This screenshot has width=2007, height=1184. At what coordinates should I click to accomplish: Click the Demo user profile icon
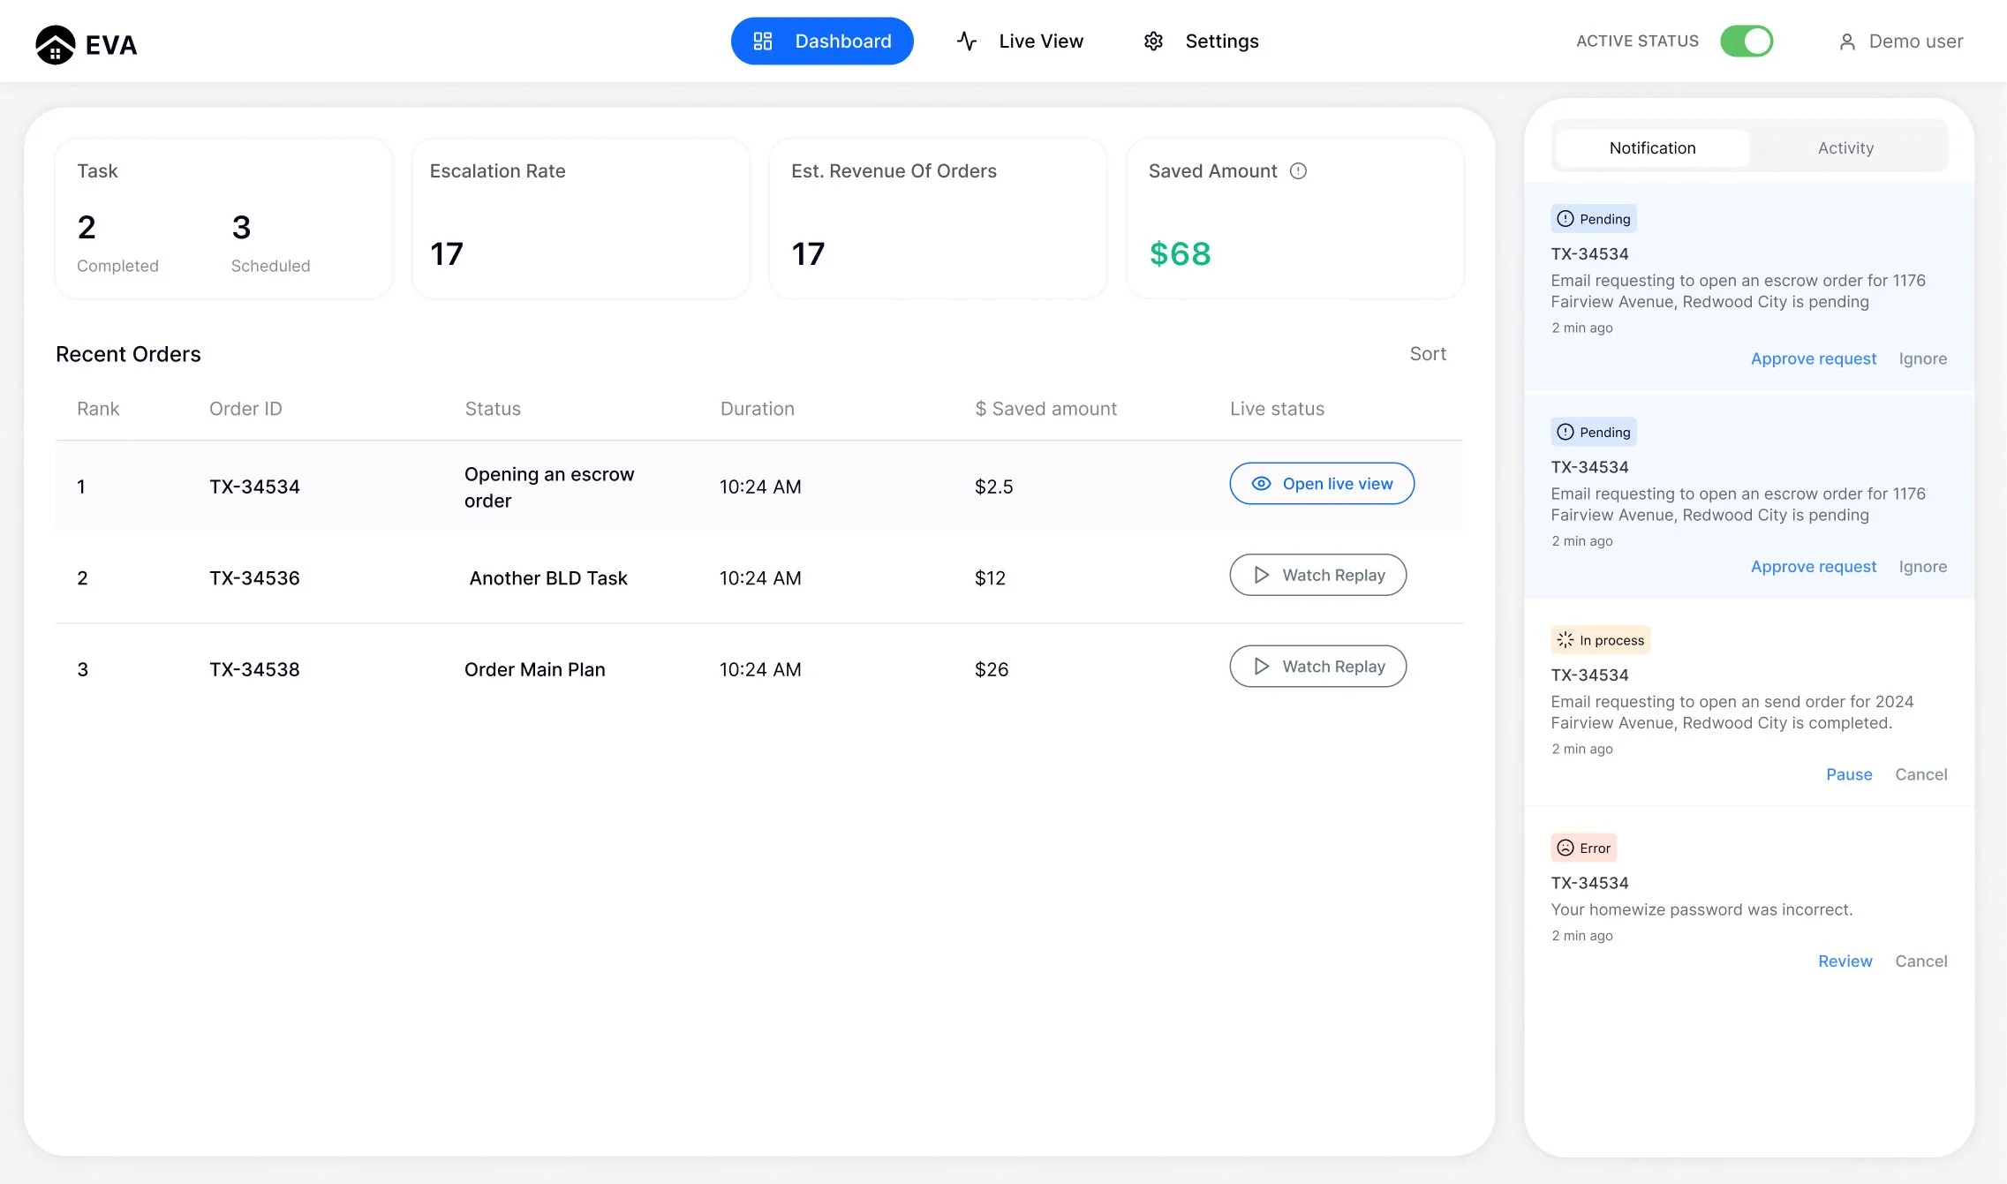coord(1846,41)
